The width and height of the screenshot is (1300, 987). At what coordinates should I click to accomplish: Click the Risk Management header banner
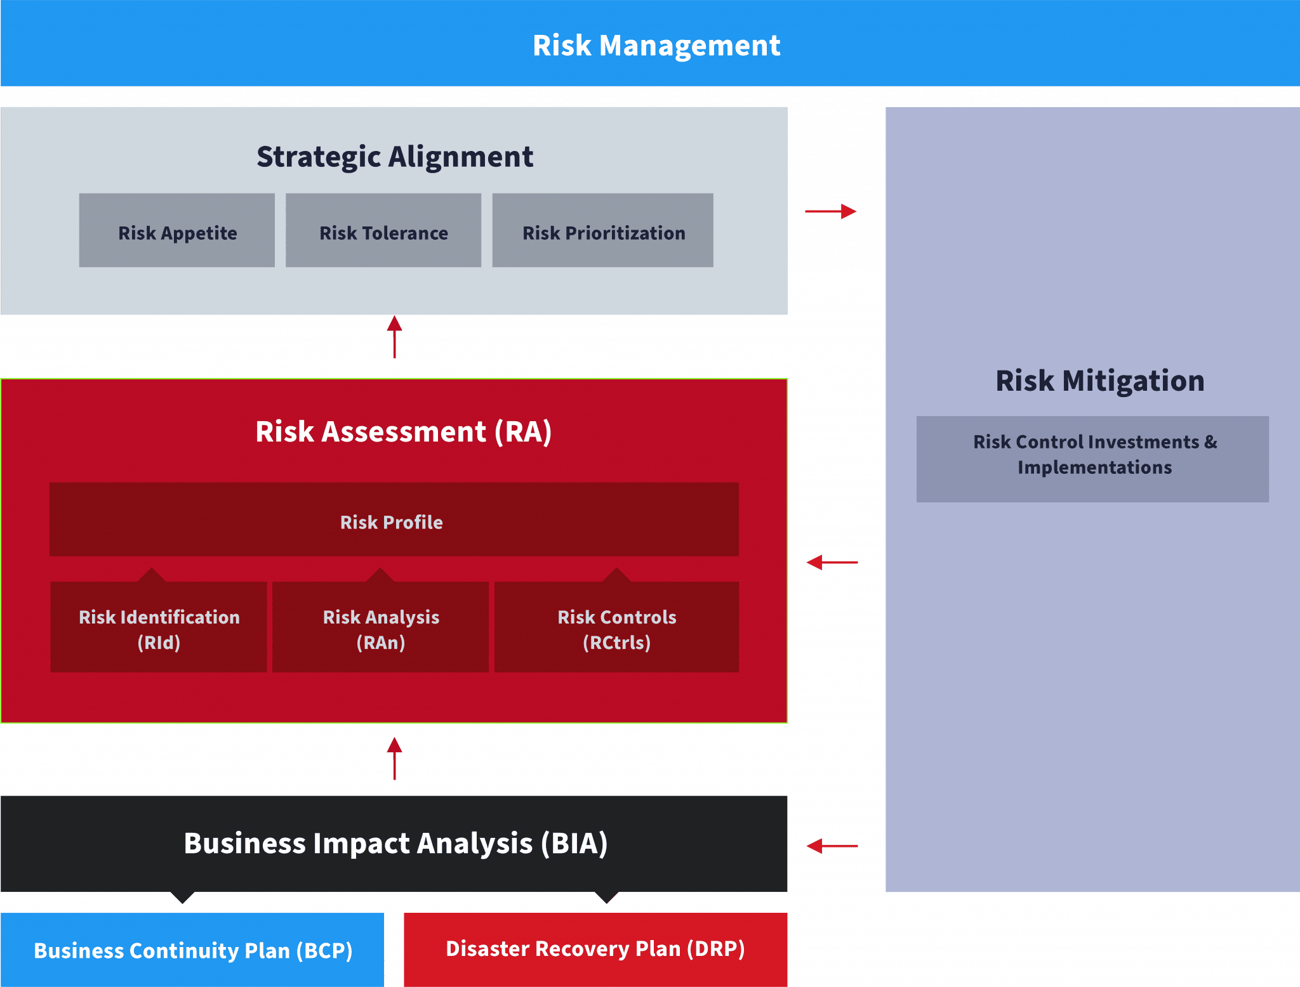point(650,43)
